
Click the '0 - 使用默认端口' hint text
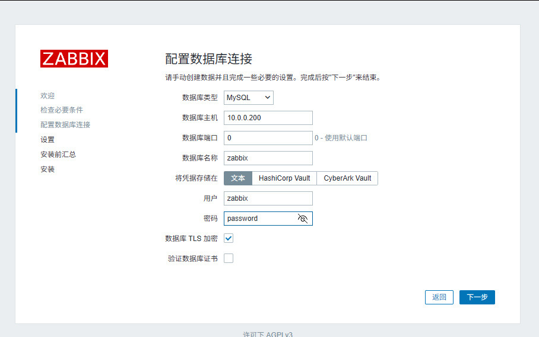341,138
